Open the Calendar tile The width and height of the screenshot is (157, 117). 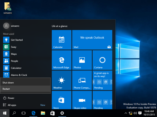[61, 40]
